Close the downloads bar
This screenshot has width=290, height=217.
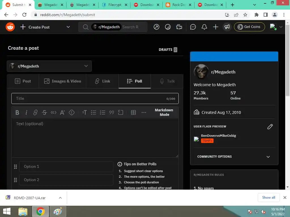[285, 198]
